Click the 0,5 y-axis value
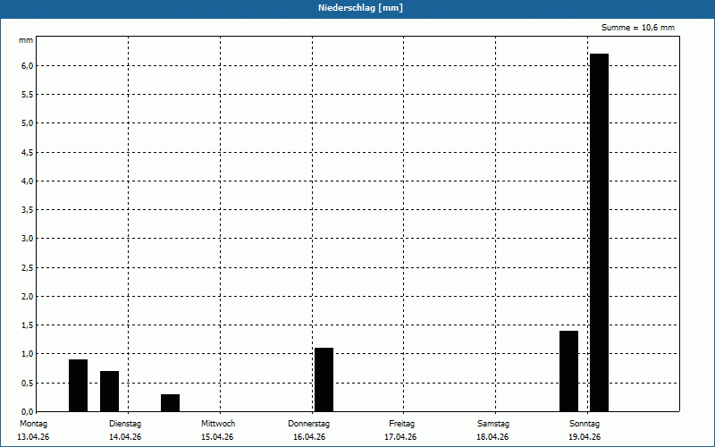 click(x=28, y=384)
